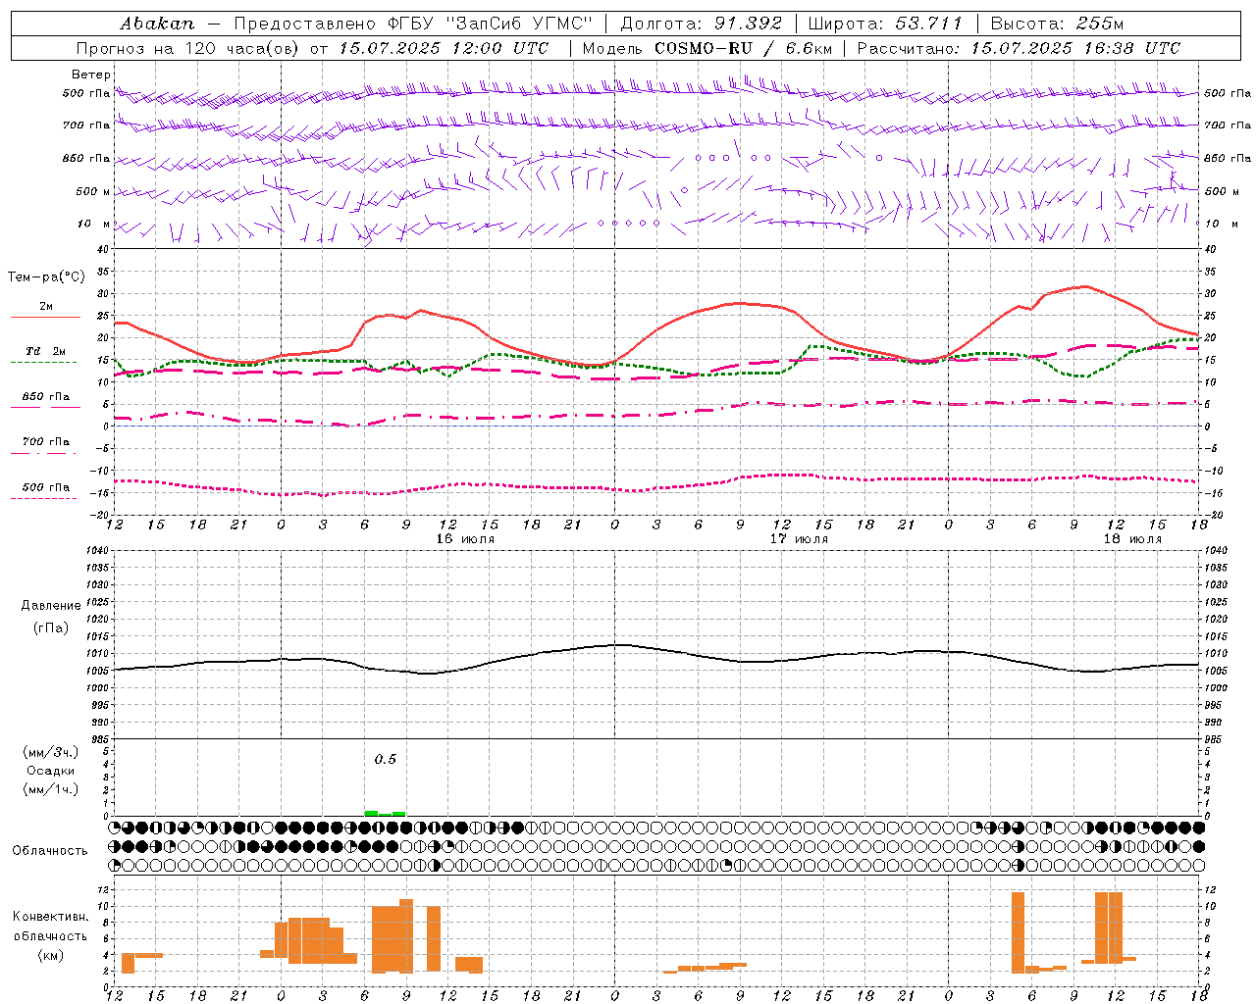Click the "Осадки" precipitation label
1256x1004 pixels.
(51, 771)
